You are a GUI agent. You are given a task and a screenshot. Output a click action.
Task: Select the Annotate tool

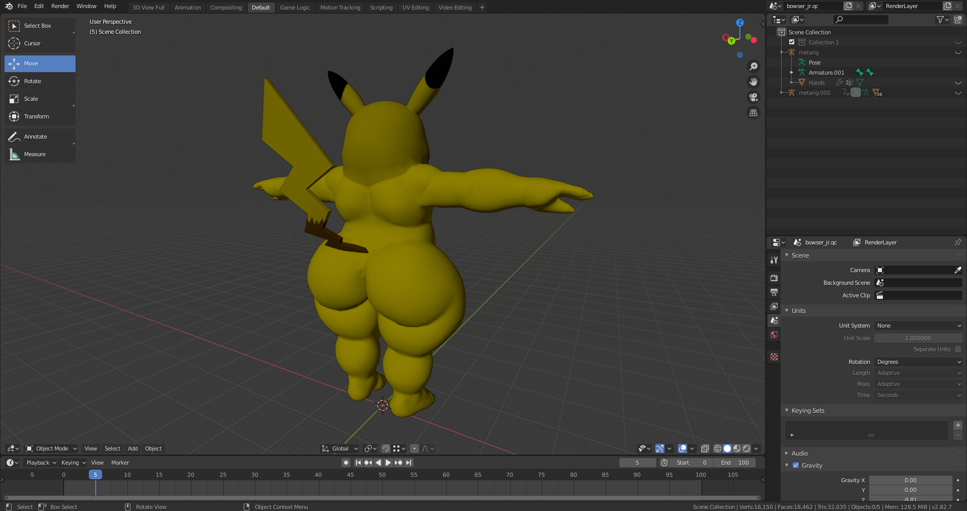tap(40, 137)
